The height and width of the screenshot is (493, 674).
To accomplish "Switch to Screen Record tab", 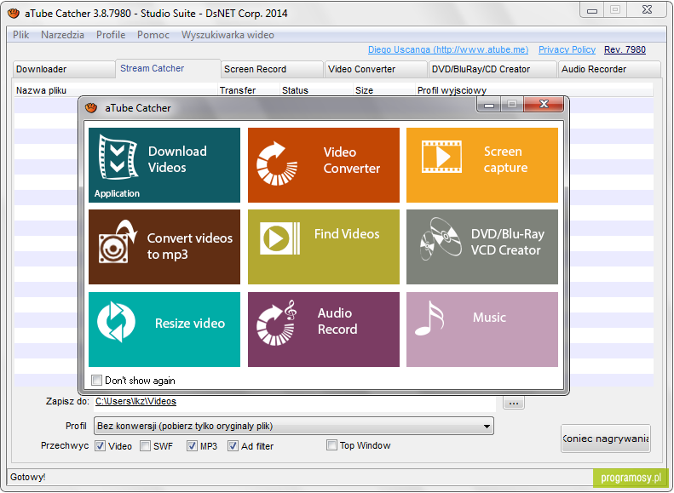I will 272,69.
